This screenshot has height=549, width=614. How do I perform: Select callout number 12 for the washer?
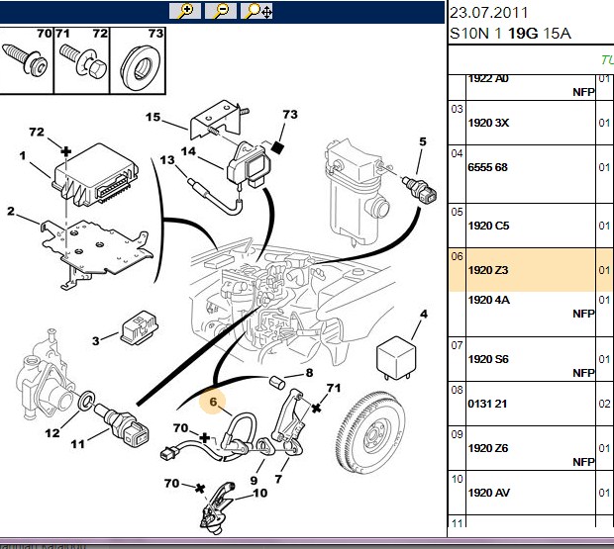point(52,433)
